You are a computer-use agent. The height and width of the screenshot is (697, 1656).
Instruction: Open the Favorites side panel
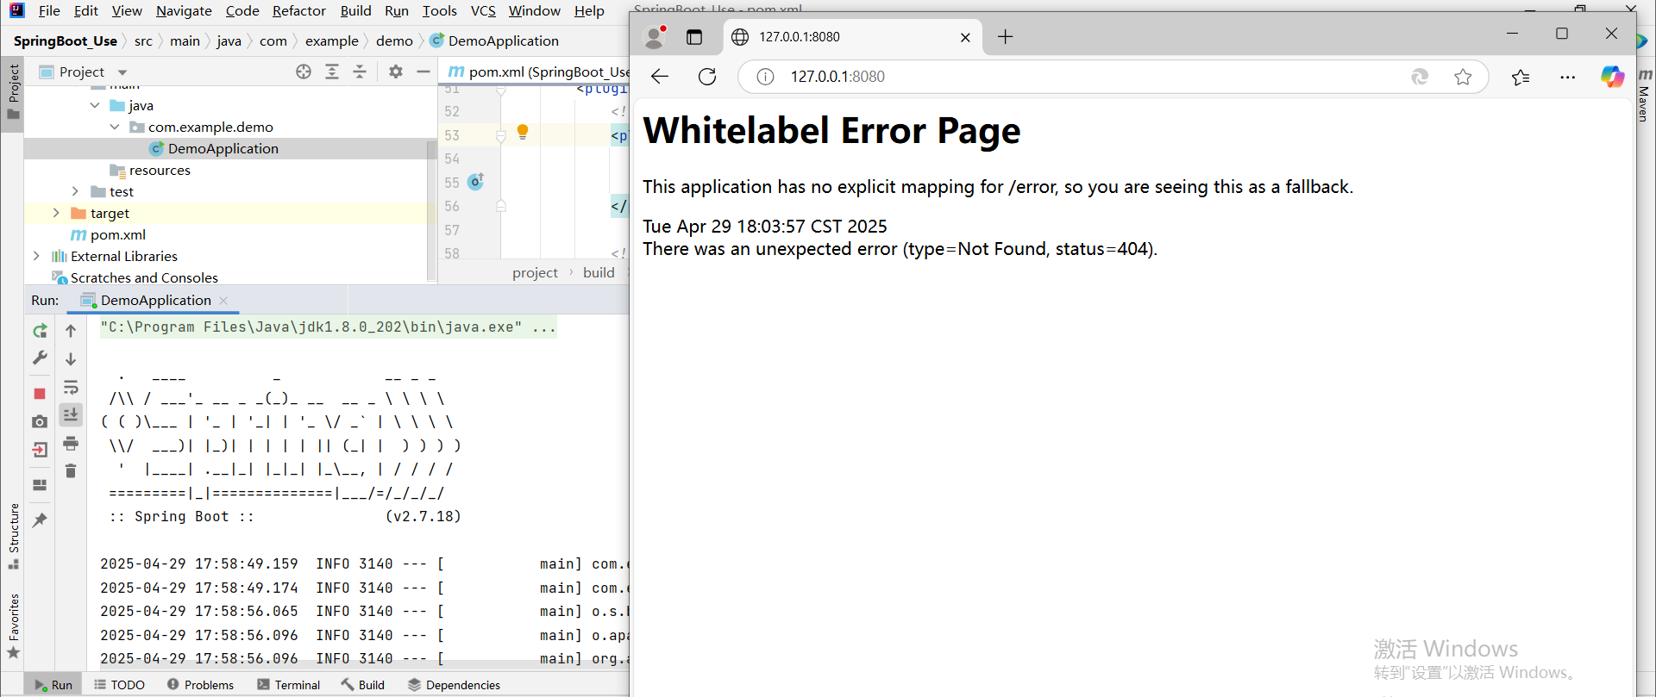tap(13, 626)
